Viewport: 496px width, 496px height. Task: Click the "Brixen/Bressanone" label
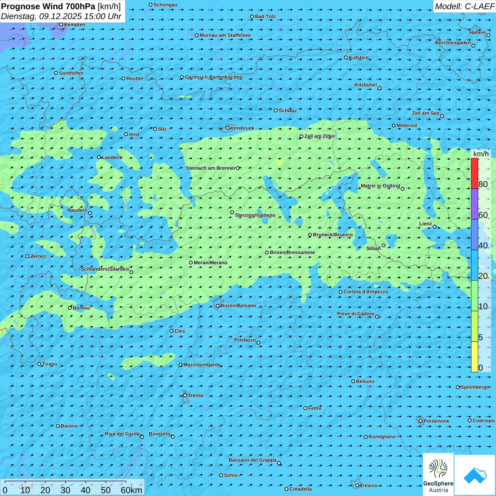click(x=293, y=252)
